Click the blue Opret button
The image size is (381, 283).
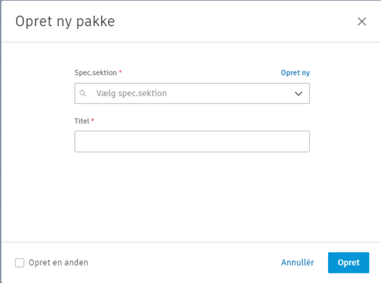click(348, 263)
